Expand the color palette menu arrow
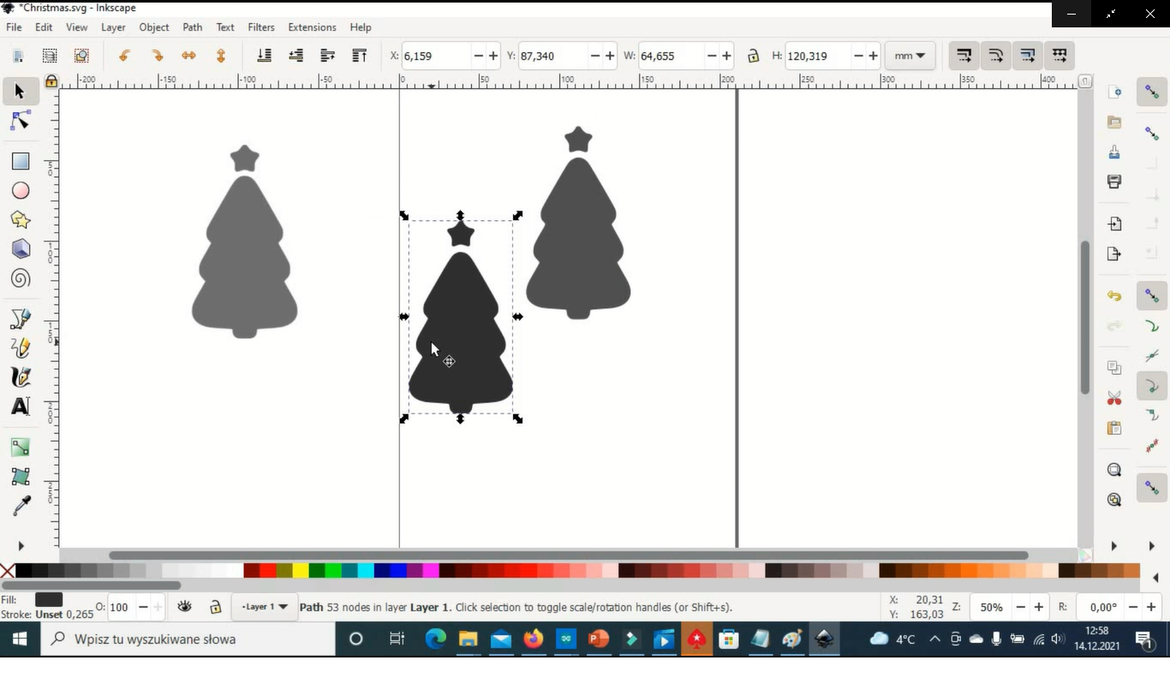1170x684 pixels. click(x=1155, y=577)
